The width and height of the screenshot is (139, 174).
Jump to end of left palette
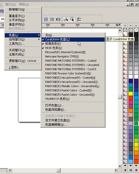click(x=125, y=170)
